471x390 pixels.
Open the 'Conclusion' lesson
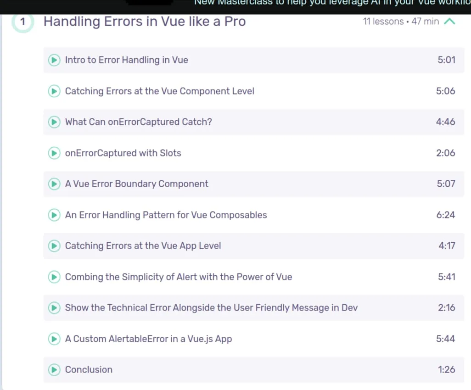pos(254,370)
